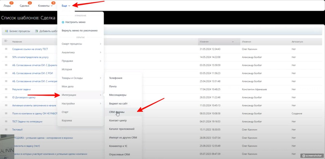Open Импорт из других CRM item
The height and width of the screenshot is (159, 325).
(123, 138)
